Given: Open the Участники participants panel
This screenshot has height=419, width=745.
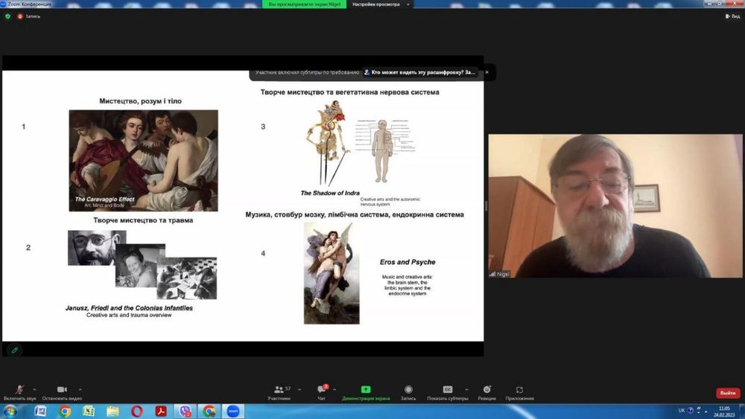Looking at the screenshot, I should click(x=279, y=391).
